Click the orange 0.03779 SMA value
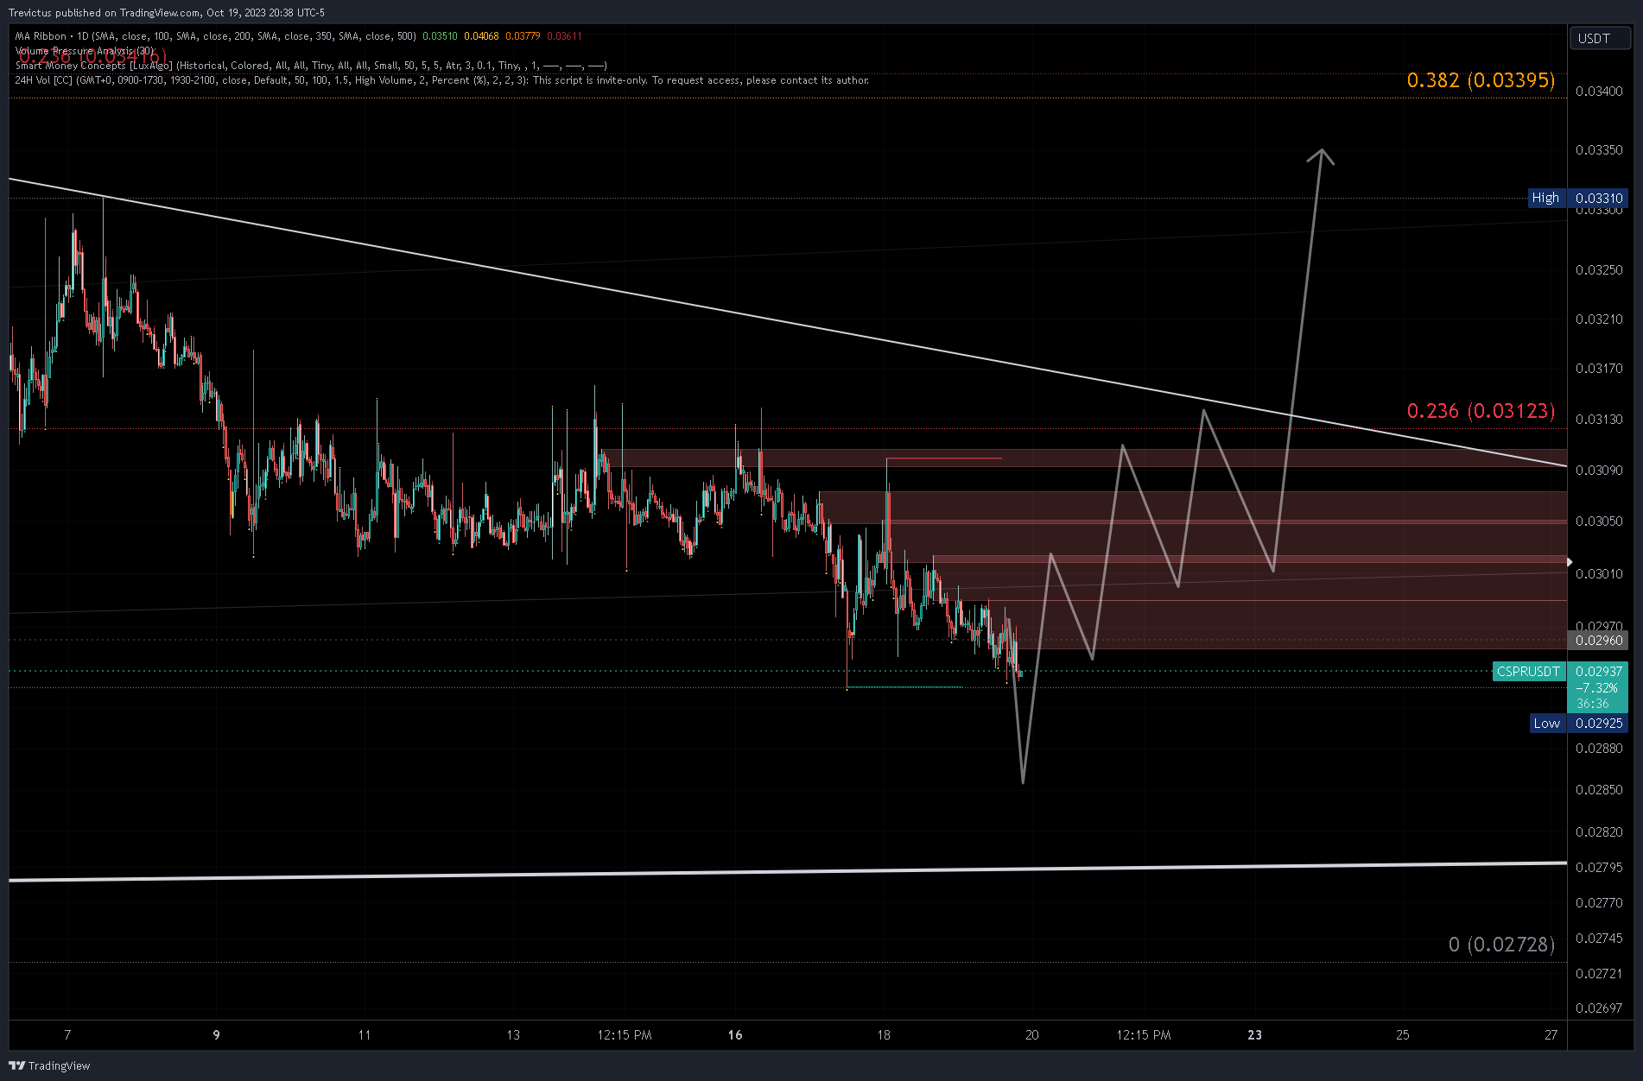The height and width of the screenshot is (1081, 1643). [x=523, y=36]
